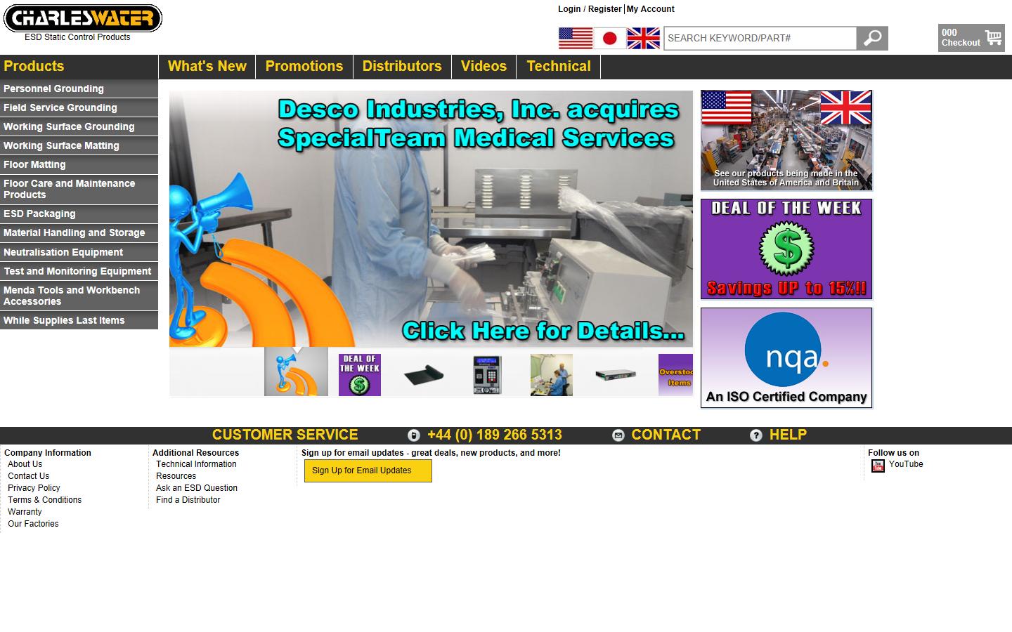Switch to the Technical tab
1012x632 pixels.
(558, 66)
